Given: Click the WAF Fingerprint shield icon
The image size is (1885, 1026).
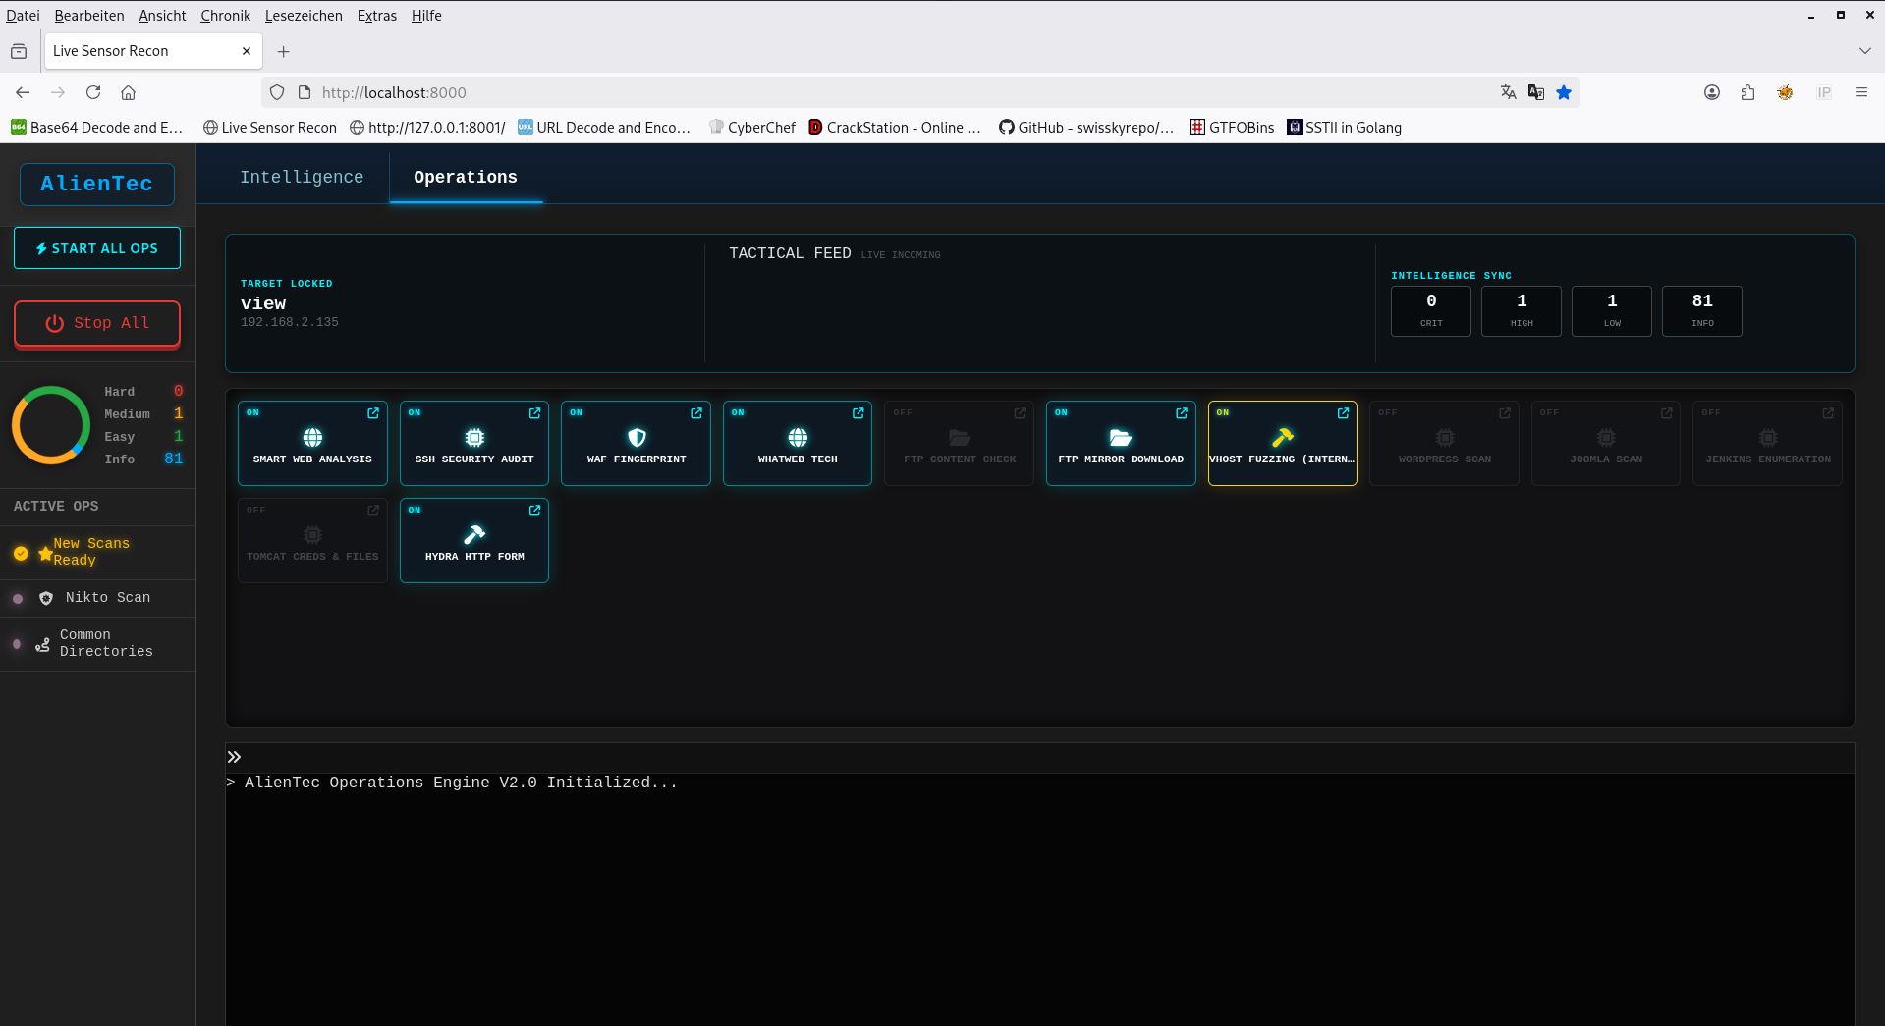Looking at the screenshot, I should point(637,437).
